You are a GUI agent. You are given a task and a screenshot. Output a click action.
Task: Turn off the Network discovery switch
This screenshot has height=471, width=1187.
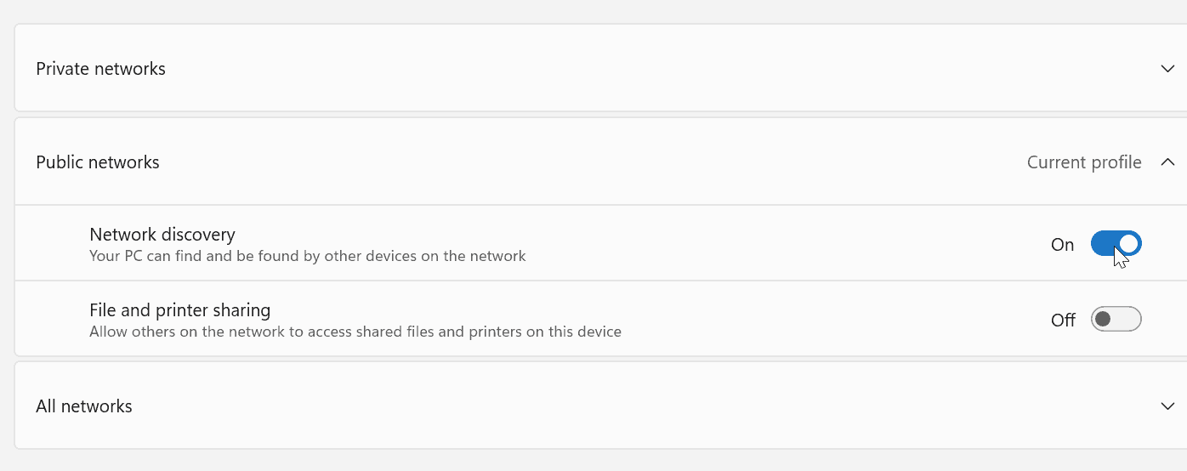[1116, 244]
